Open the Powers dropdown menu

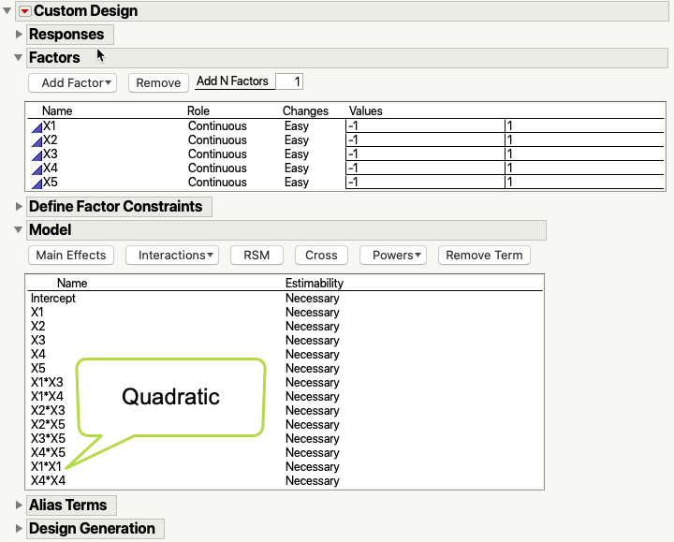tap(398, 255)
